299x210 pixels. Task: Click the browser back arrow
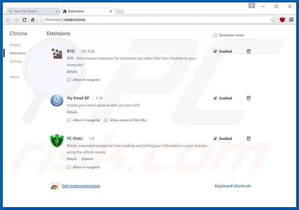click(x=8, y=20)
